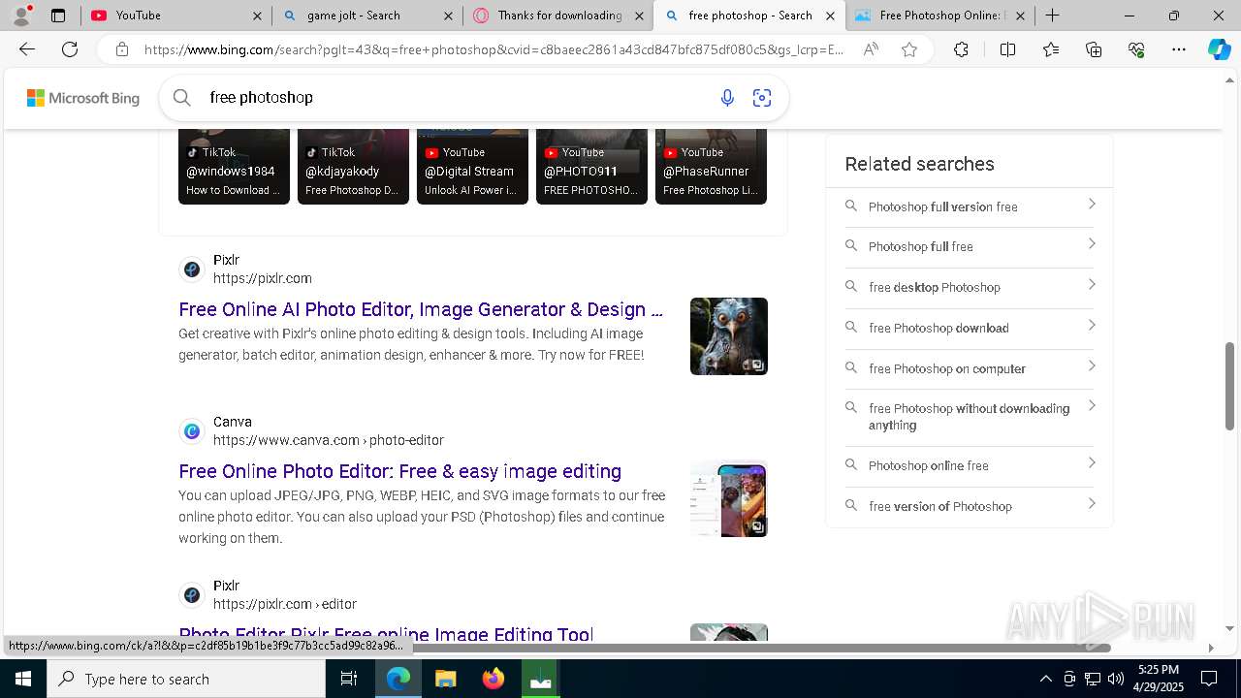
Task: Open Edge Settings and more menu
Action: click(1179, 49)
